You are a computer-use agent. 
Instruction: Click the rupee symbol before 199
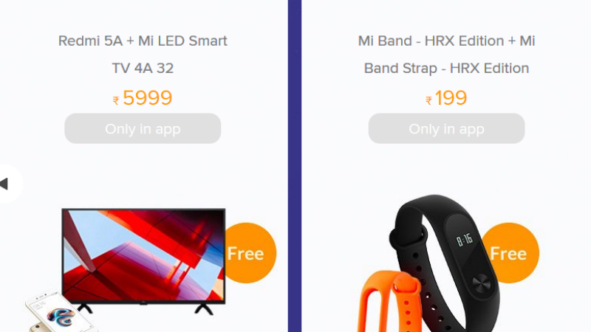[428, 100]
